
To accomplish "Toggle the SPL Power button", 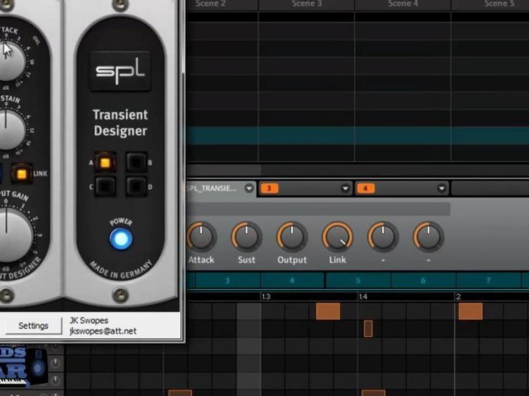I will (121, 239).
